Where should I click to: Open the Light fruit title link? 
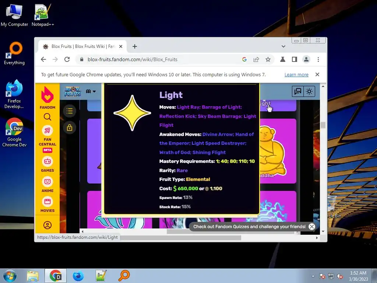pos(171,95)
